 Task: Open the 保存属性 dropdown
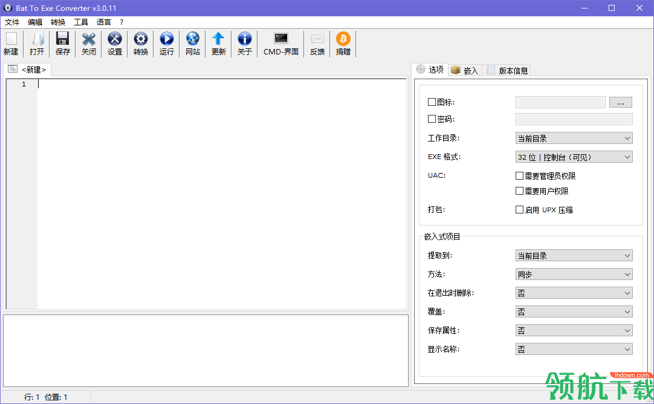574,331
